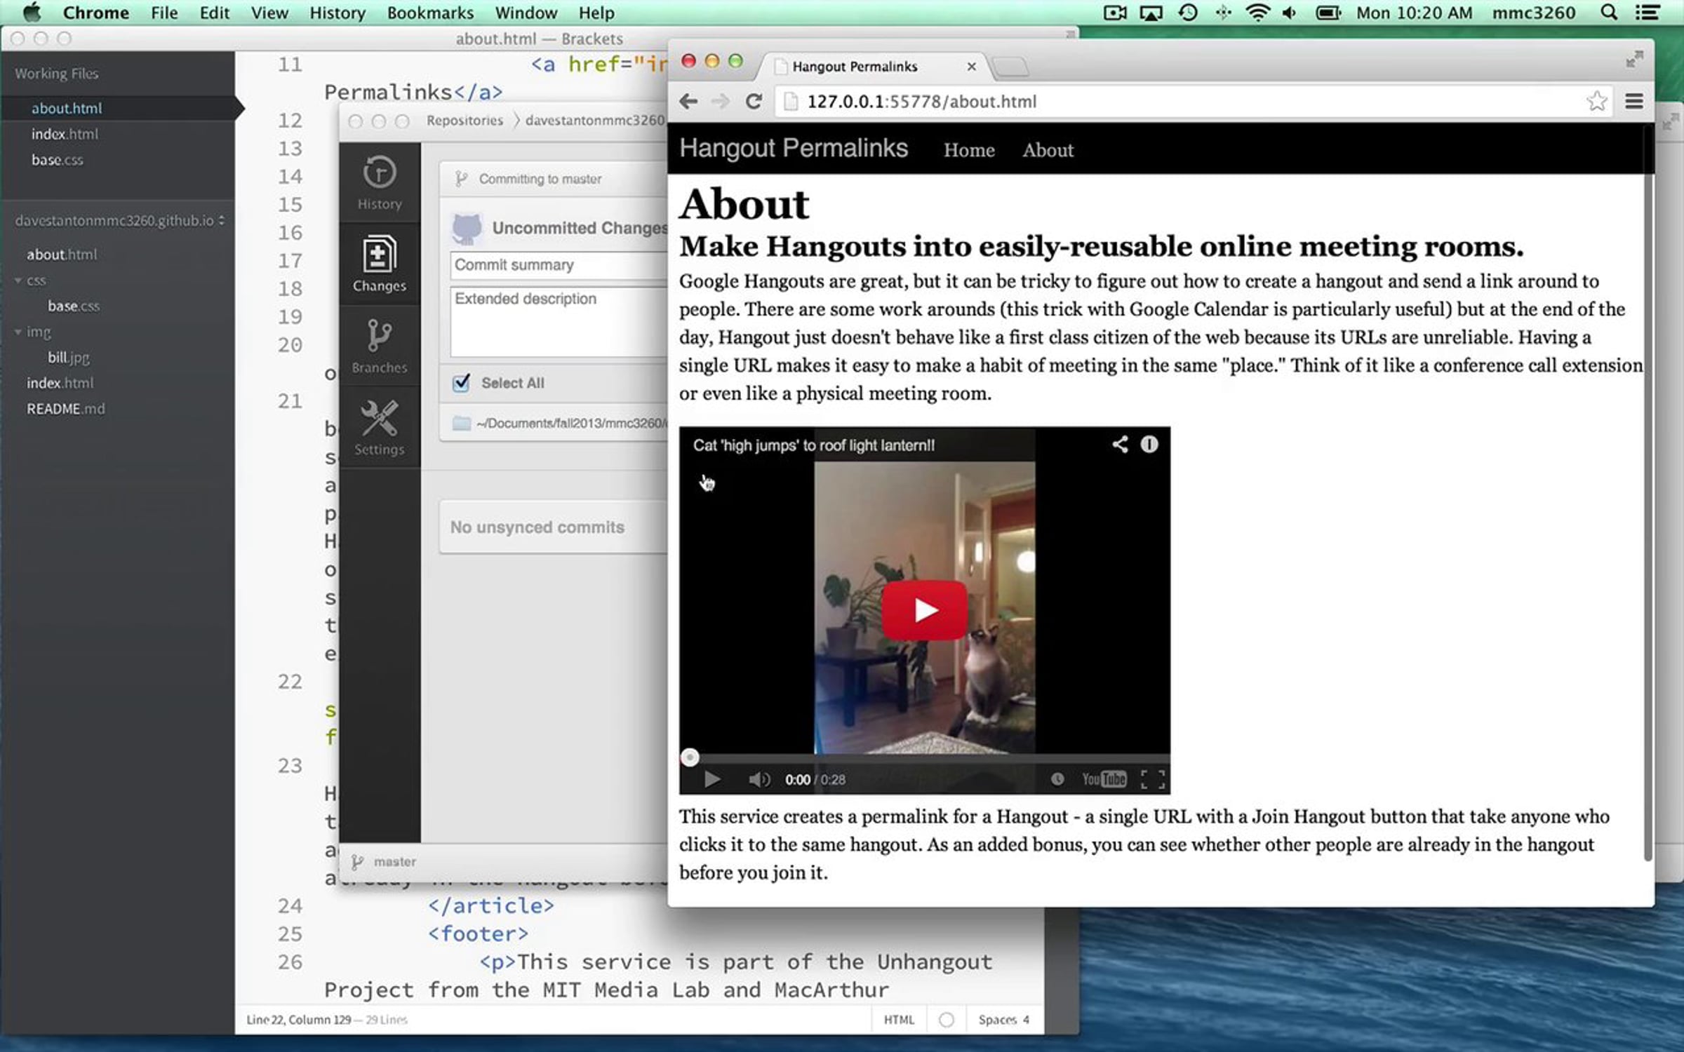Viewport: 1684px width, 1052px height.
Task: Click the battery icon in menu bar
Action: tap(1328, 13)
